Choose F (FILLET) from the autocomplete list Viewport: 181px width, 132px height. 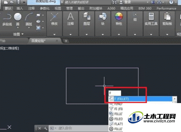click(141, 99)
